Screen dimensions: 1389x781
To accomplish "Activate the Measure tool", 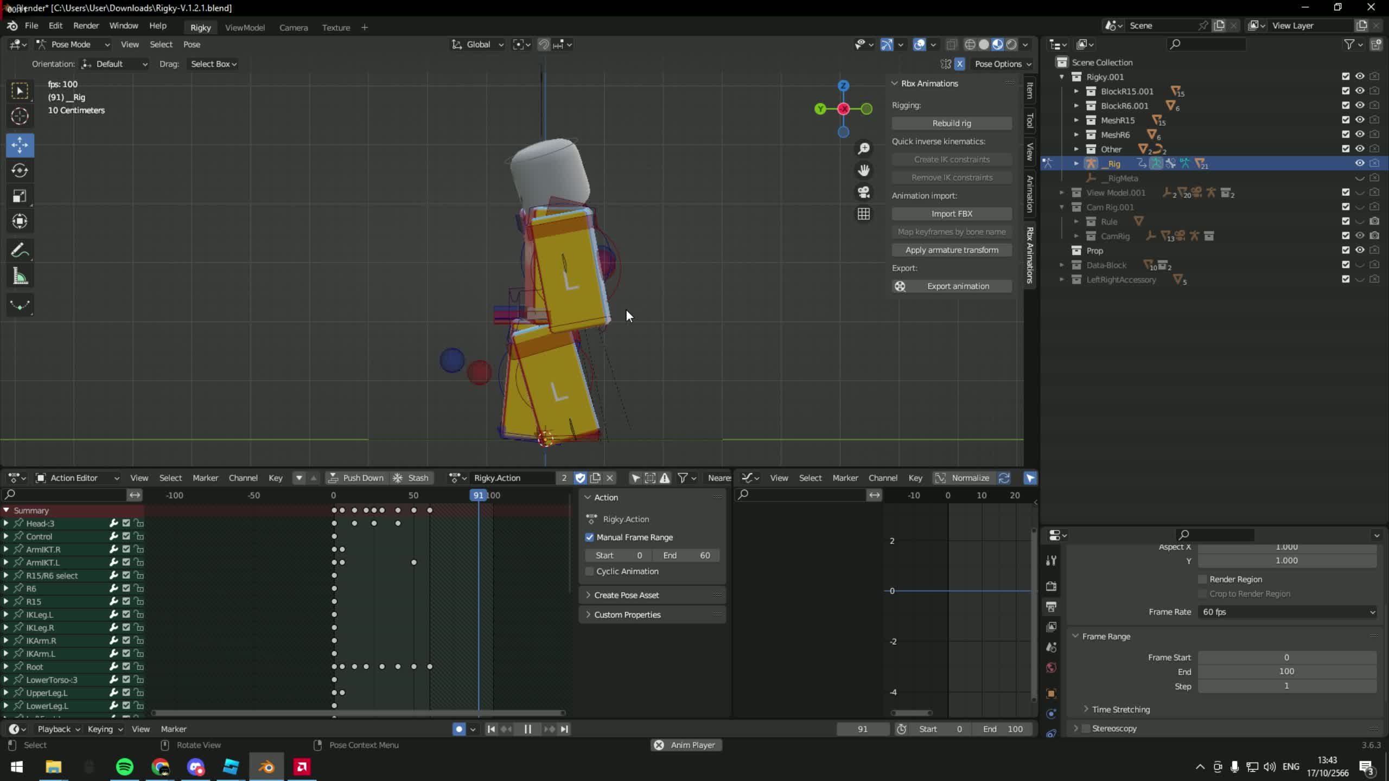I will click(x=20, y=276).
